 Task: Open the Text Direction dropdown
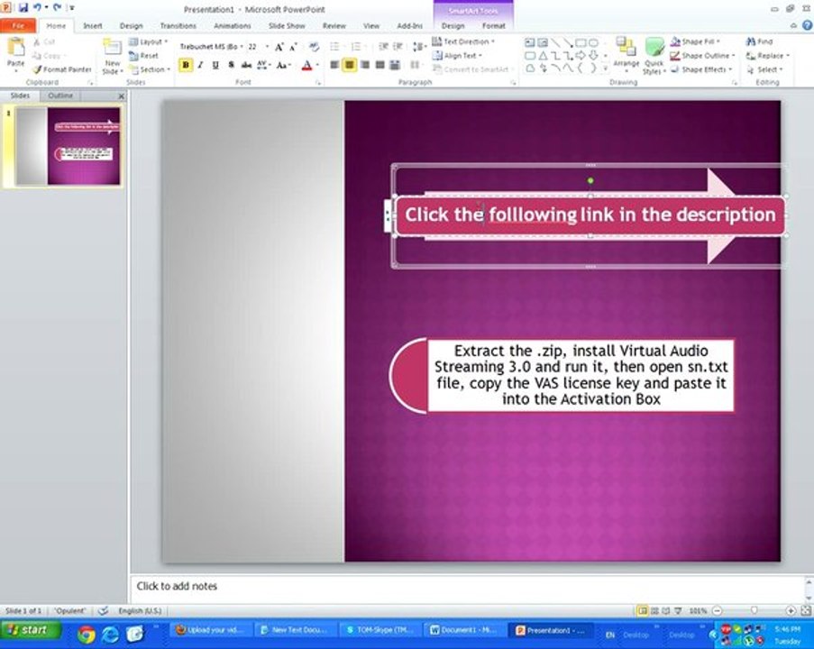point(463,41)
